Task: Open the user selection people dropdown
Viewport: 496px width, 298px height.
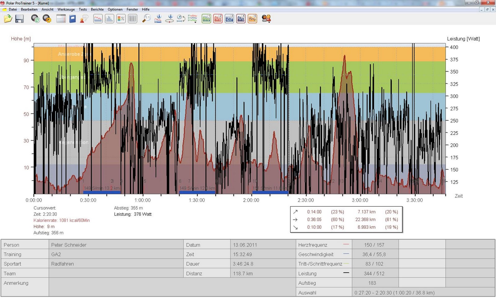Action: [x=266, y=19]
